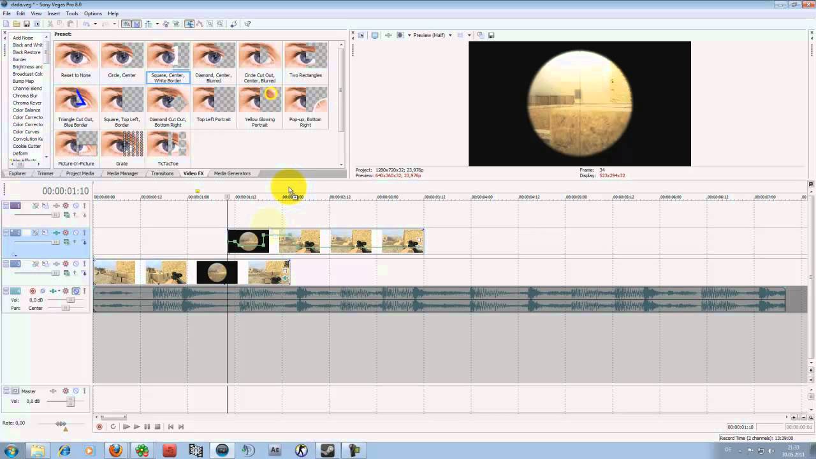Expand track layers on video track 2
The image size is (816, 459).
[x=13, y=254]
